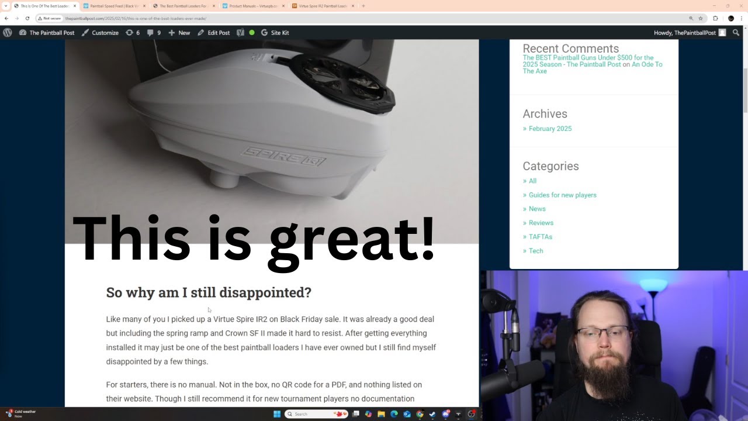Viewport: 748px width, 421px height.
Task: Open Google Chrome from taskbar
Action: pos(420,414)
